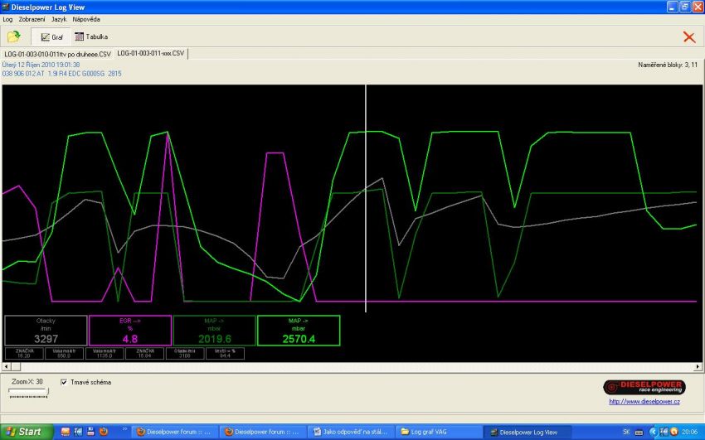Viewport: 705px width, 440px height.
Task: Click the dark green MAP 2019.6 box
Action: pyautogui.click(x=215, y=331)
